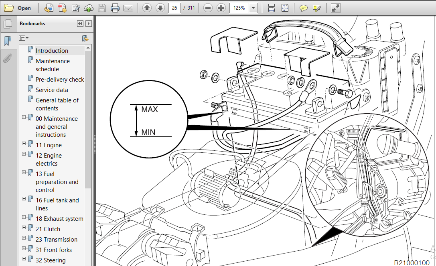Screen dimensions: 436x266
Task: Click the new bookmark icon
Action: [85, 38]
